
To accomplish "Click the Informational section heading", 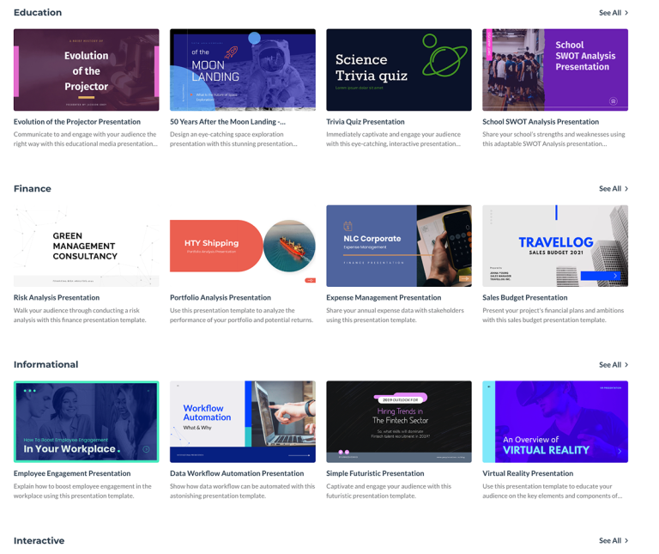I will 45,364.
